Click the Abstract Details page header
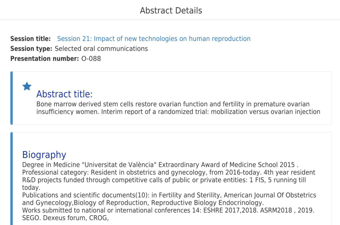Image resolution: width=340 pixels, height=225 pixels. click(x=171, y=10)
